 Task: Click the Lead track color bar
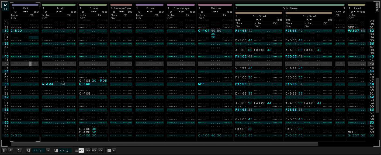(x=356, y=5)
